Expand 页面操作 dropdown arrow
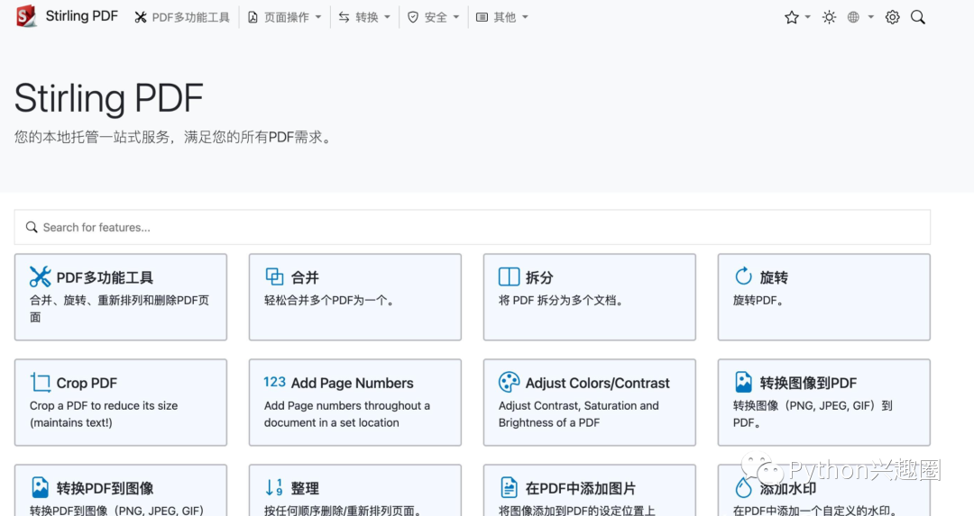The width and height of the screenshot is (974, 516). pyautogui.click(x=318, y=17)
